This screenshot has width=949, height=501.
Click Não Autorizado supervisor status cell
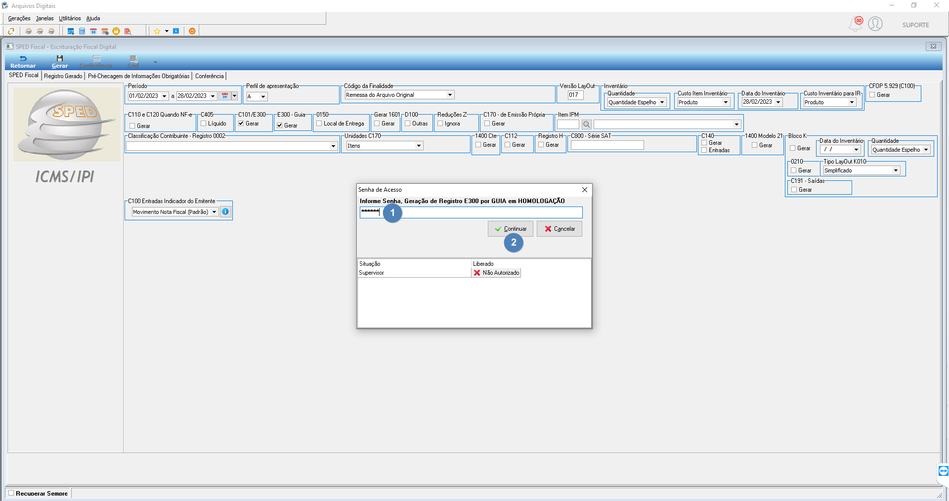click(x=496, y=273)
